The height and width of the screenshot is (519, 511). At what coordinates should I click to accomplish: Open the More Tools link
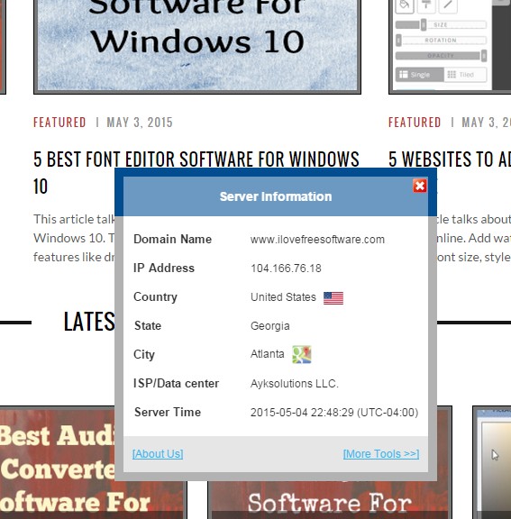[x=381, y=453]
